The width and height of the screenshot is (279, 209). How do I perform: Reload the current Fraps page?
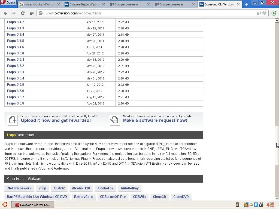point(23,13)
